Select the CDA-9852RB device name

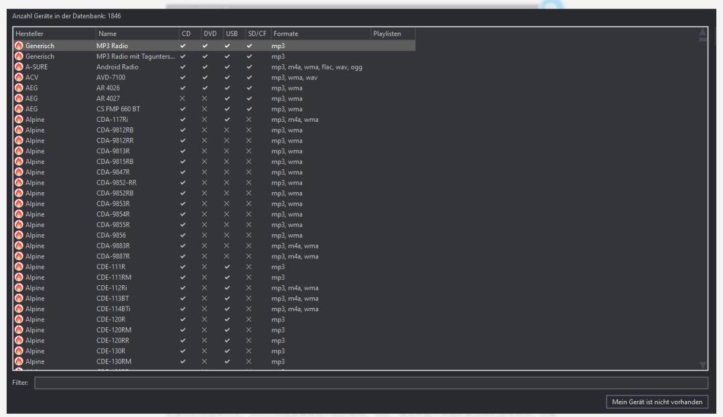coord(115,193)
